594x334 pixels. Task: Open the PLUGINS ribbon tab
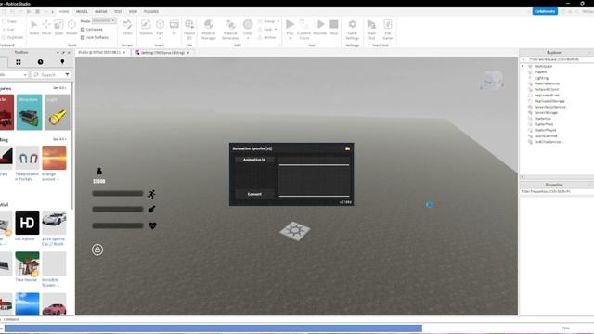pos(150,12)
